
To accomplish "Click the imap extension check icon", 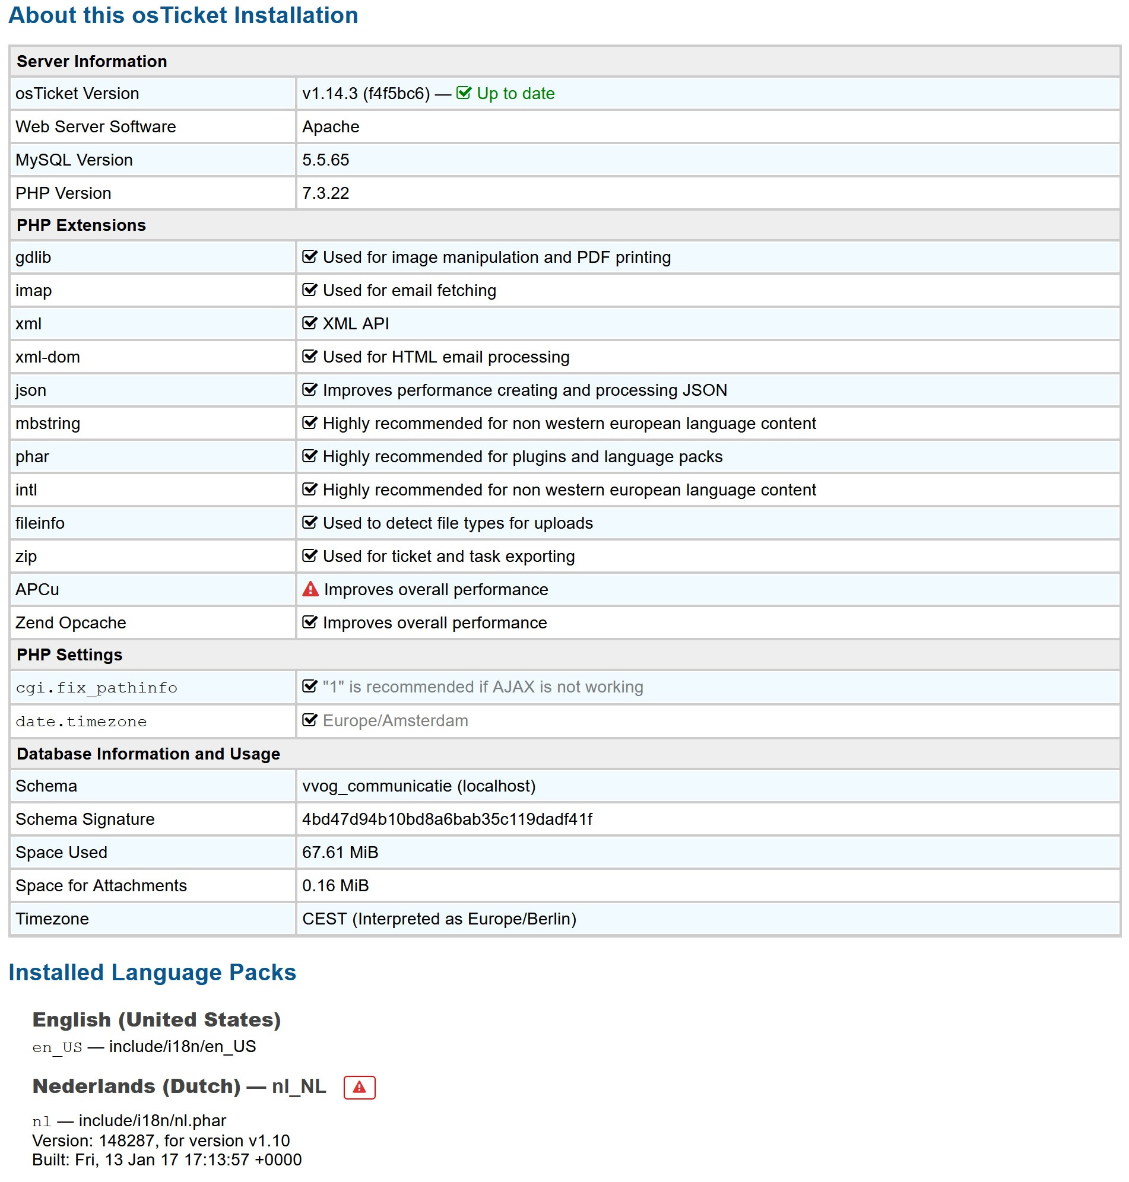I will (x=309, y=290).
